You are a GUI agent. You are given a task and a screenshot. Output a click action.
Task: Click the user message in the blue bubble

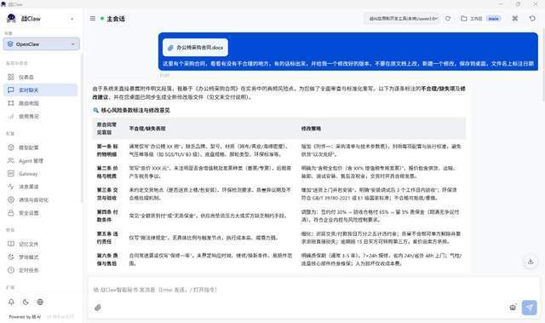[x=348, y=64]
